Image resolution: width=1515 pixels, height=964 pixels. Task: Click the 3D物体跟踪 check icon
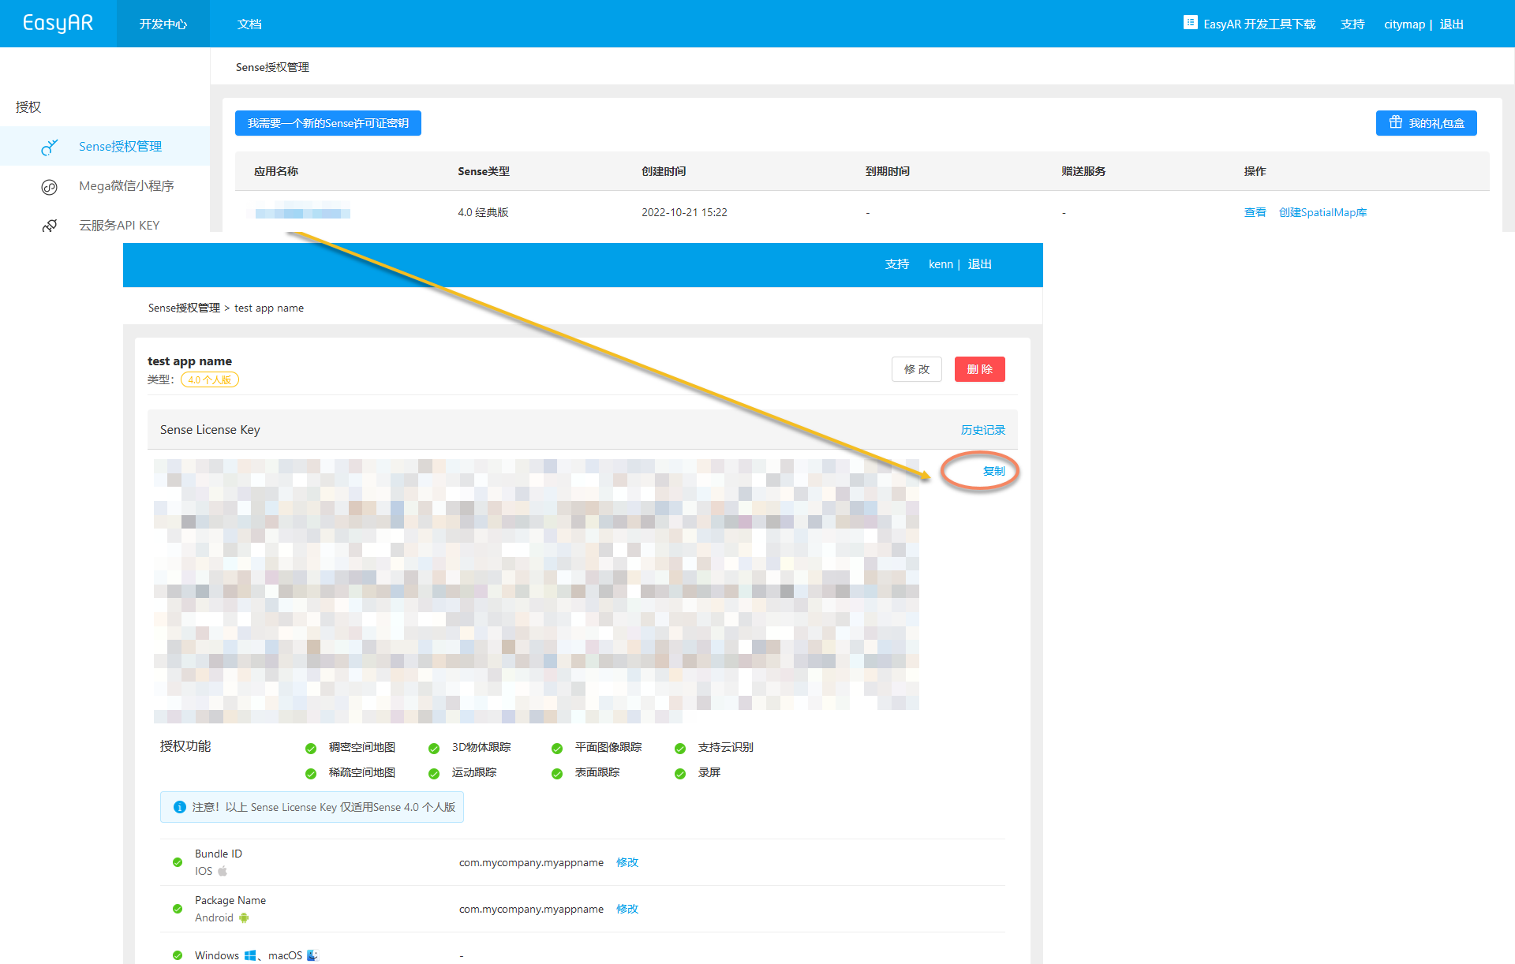434,748
